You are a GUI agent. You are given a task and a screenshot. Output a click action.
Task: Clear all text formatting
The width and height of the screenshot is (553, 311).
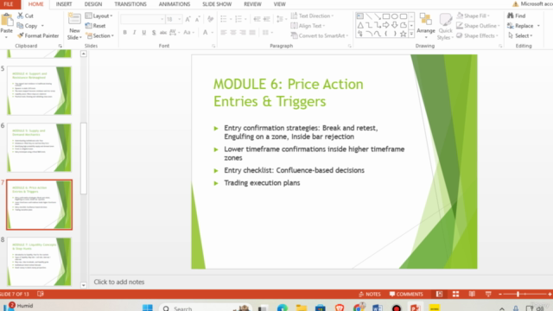[211, 19]
